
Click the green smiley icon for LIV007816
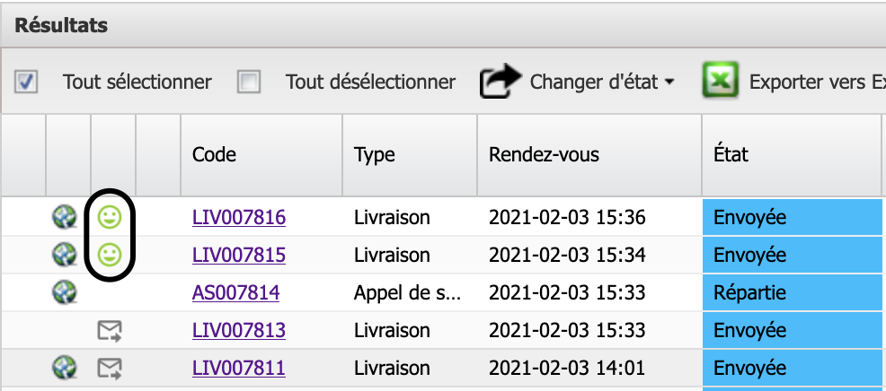tap(110, 217)
